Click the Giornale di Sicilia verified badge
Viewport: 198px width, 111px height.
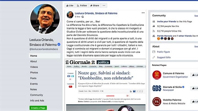[183, 87]
